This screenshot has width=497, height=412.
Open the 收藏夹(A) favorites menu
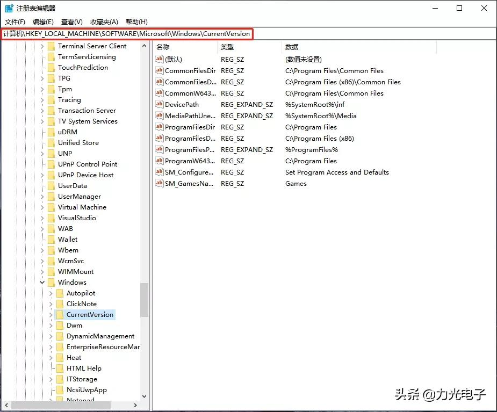click(x=104, y=21)
